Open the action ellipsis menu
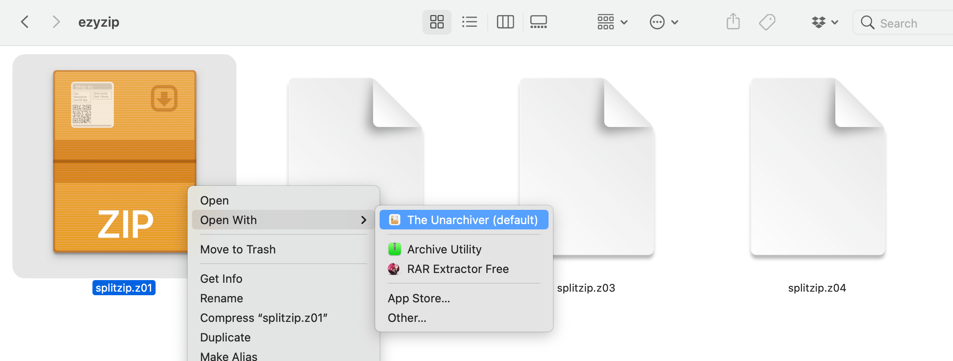The height and width of the screenshot is (361, 953). pos(664,22)
